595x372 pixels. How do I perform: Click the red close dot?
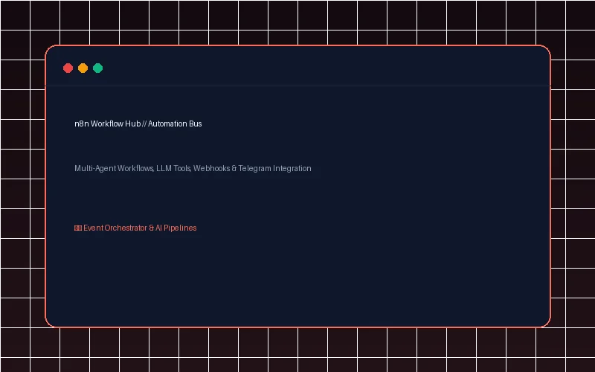[68, 68]
